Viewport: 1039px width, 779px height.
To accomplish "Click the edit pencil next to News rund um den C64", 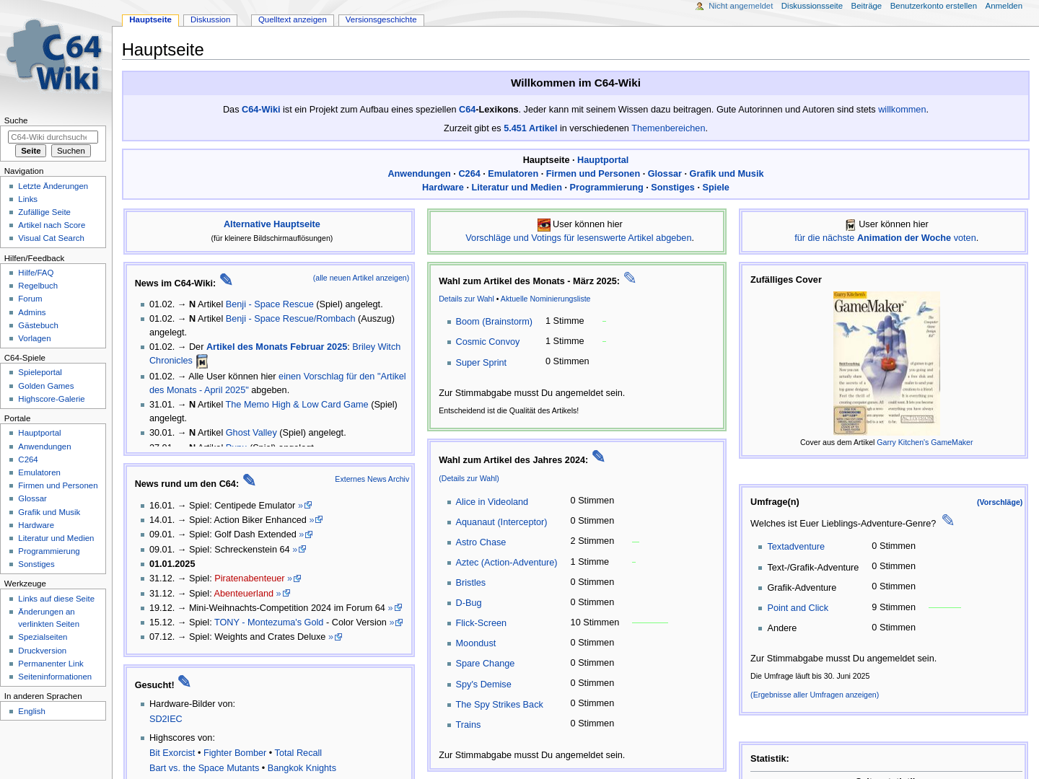I will point(249,480).
